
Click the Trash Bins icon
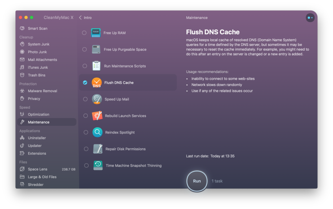[x=22, y=75]
